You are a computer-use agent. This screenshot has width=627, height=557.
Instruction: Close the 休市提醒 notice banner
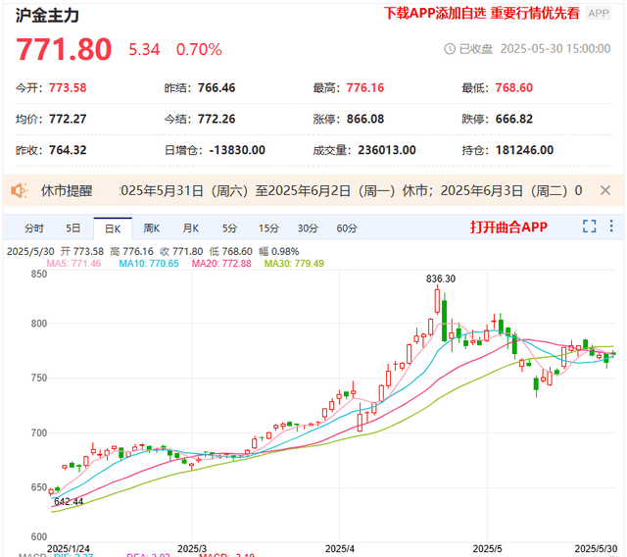[x=605, y=190]
